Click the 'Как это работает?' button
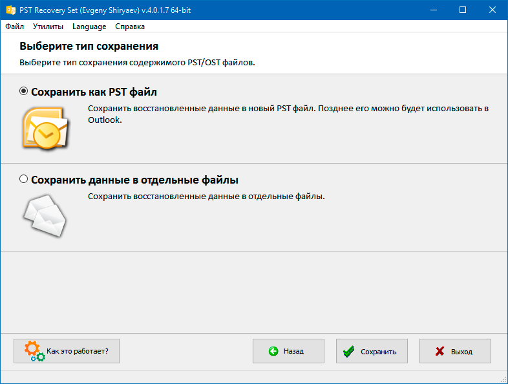The image size is (508, 384). coord(67,351)
